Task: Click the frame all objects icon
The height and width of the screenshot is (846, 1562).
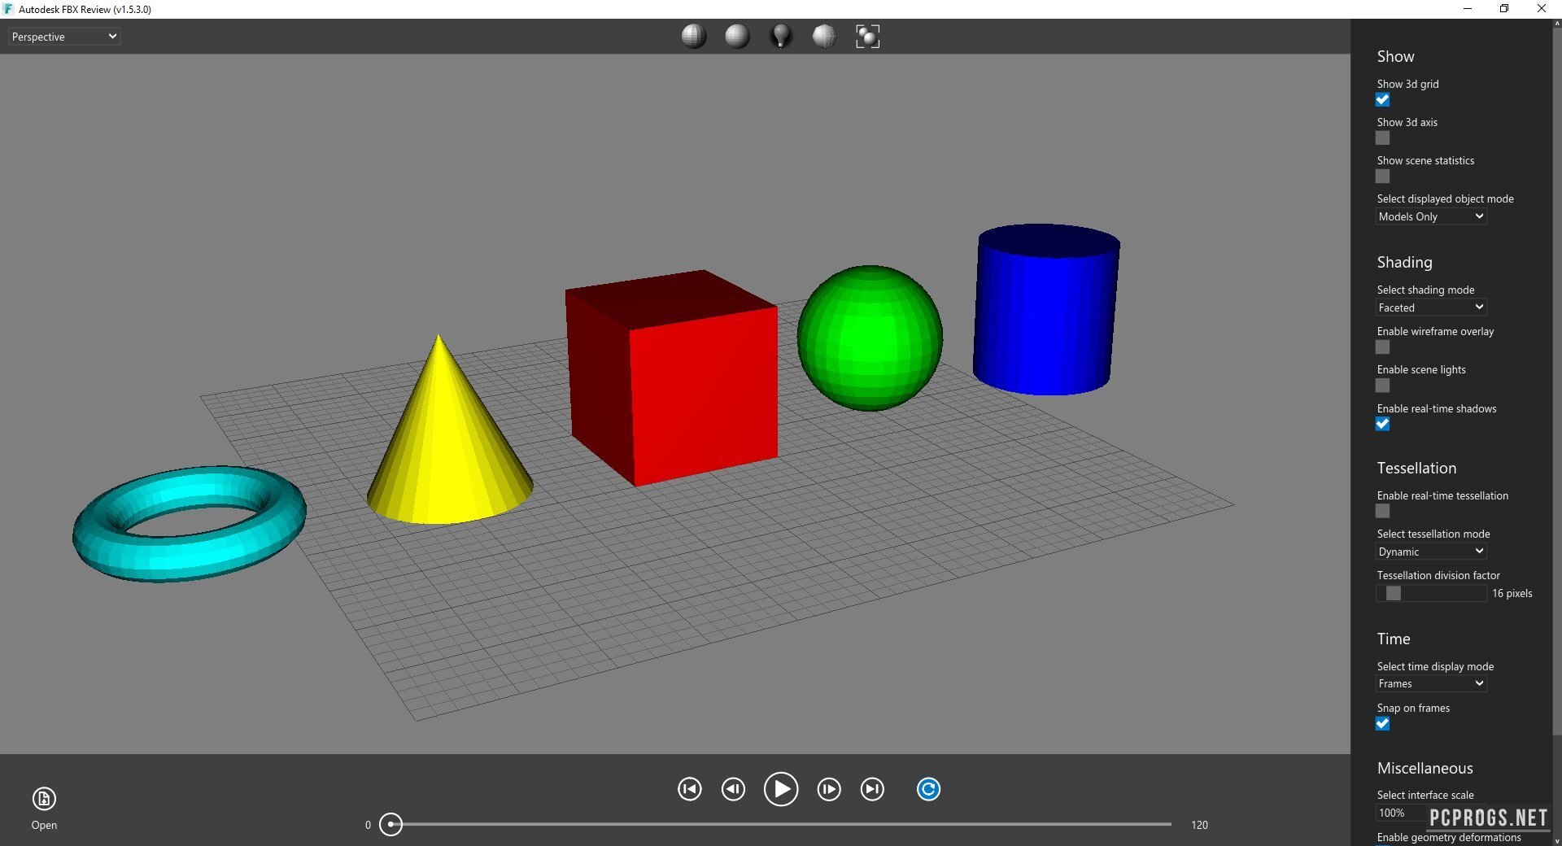Action: tap(867, 36)
